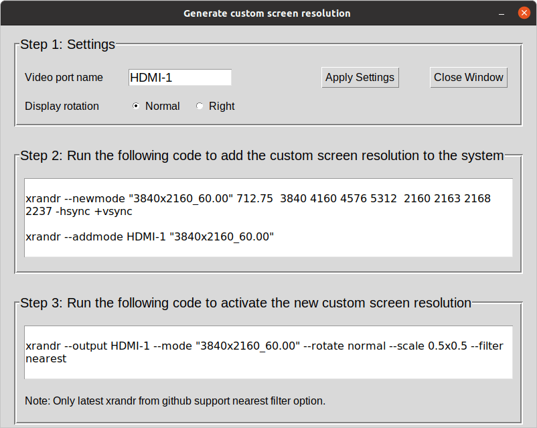537x428 pixels.
Task: Click the xrandr addmode command line
Action: tap(146, 236)
